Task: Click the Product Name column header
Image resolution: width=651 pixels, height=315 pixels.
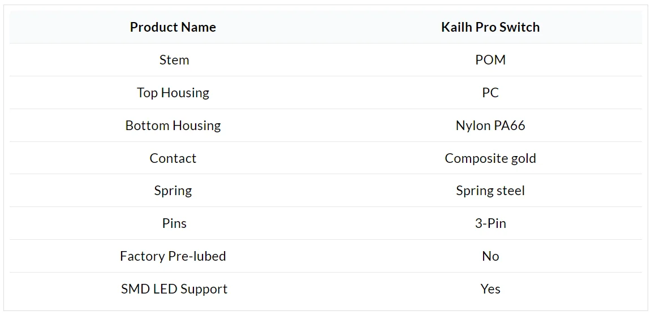Action: (173, 27)
